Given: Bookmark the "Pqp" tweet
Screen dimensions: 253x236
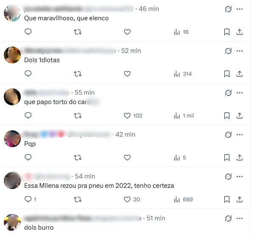Looking at the screenshot, I should (227, 158).
